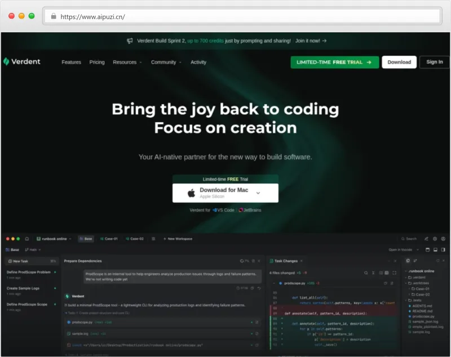Click the Sign In button

[x=434, y=63]
